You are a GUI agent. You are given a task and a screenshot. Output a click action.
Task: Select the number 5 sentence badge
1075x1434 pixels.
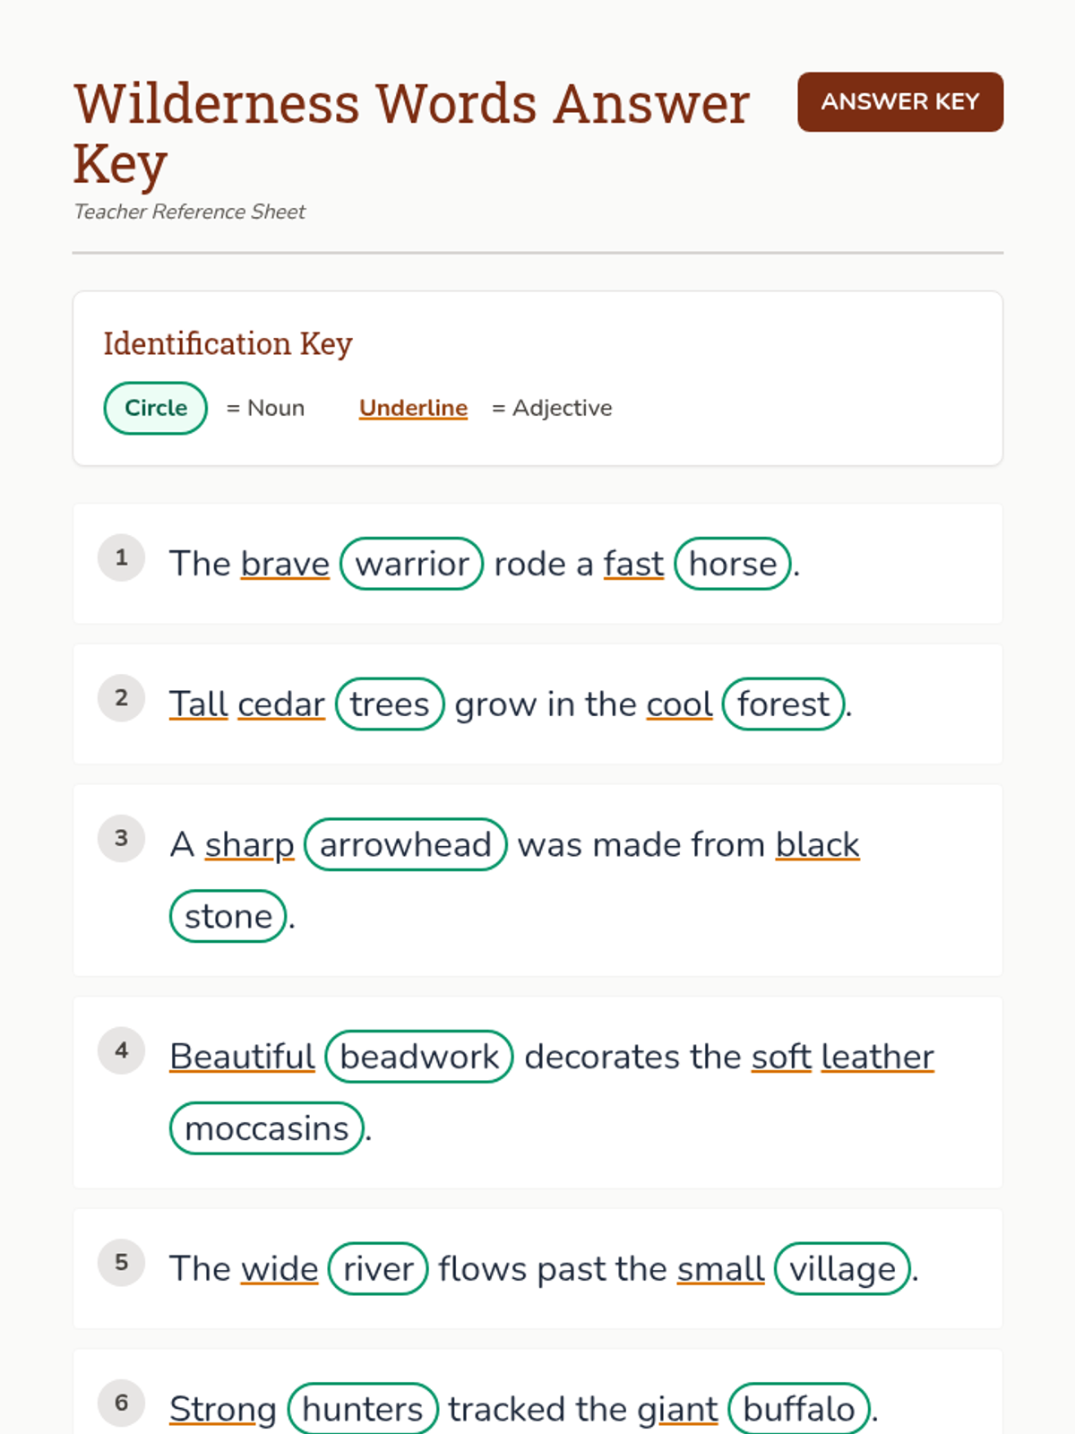[122, 1262]
